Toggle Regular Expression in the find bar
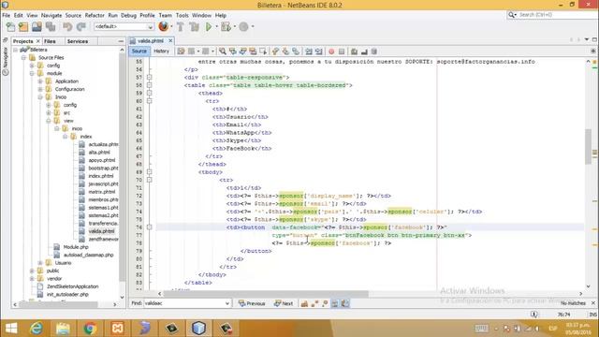This screenshot has width=599, height=337. [x=325, y=303]
